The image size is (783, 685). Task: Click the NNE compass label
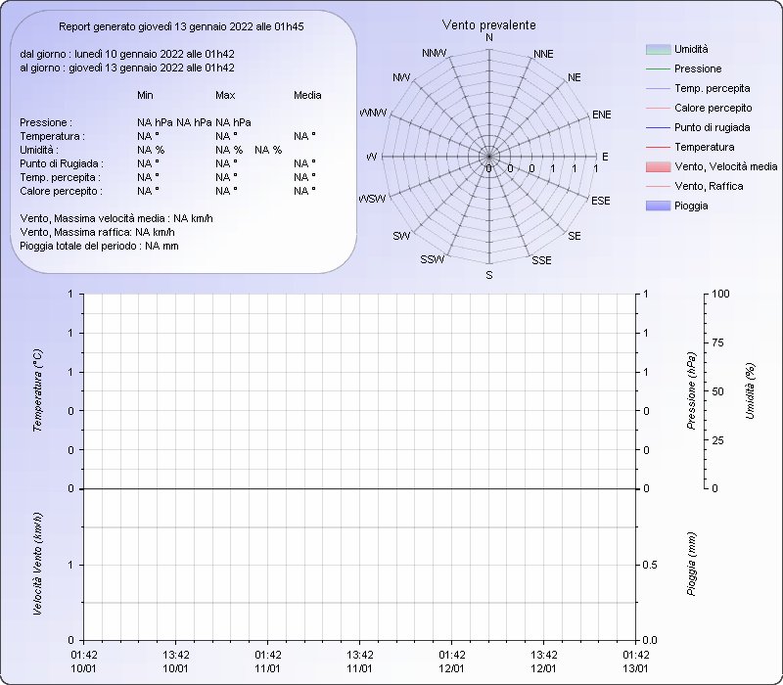544,54
